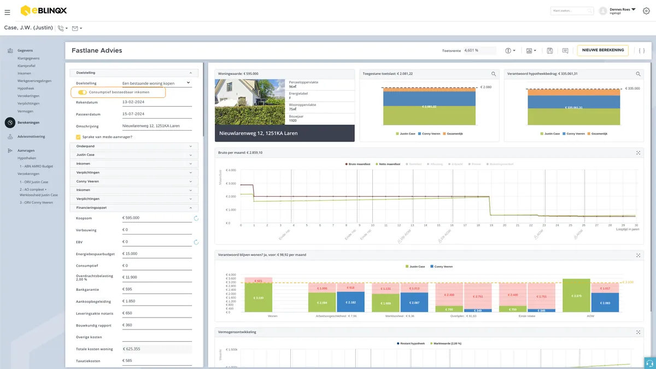This screenshot has height=369, width=656.
Task: Click the Gegevens sidebar icon
Action: tap(10, 51)
